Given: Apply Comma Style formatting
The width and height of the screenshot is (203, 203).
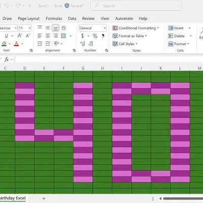Looking at the screenshot, I should 103,36.
